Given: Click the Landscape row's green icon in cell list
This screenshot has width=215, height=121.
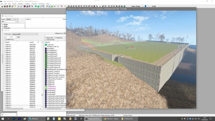Looking at the screenshot, I should tap(46, 45).
